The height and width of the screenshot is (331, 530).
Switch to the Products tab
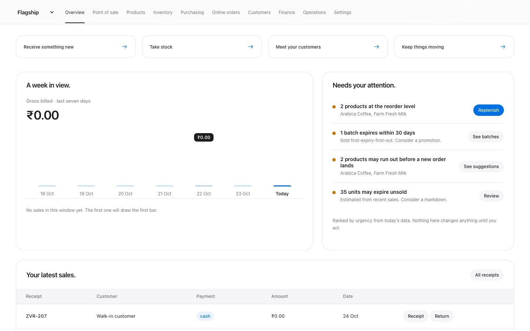click(136, 13)
